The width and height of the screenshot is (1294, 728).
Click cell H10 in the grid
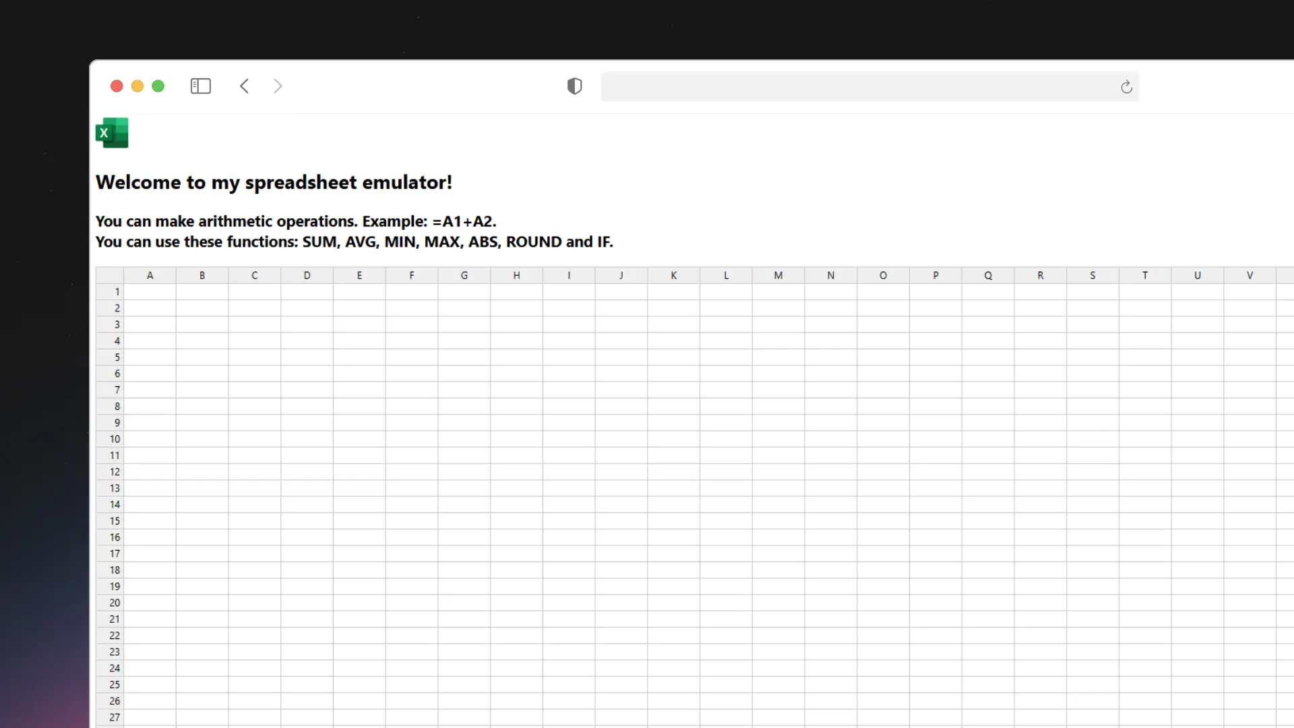pos(516,439)
